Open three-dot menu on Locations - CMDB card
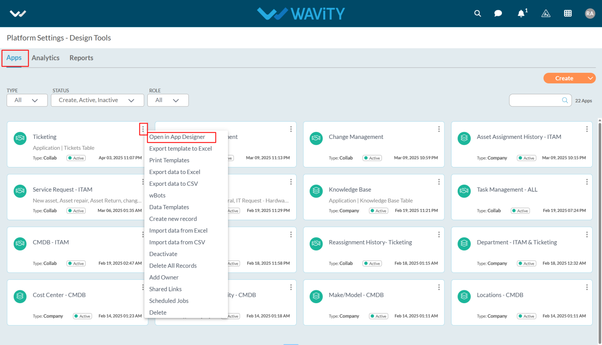Viewport: 602px width, 345px height. [587, 287]
